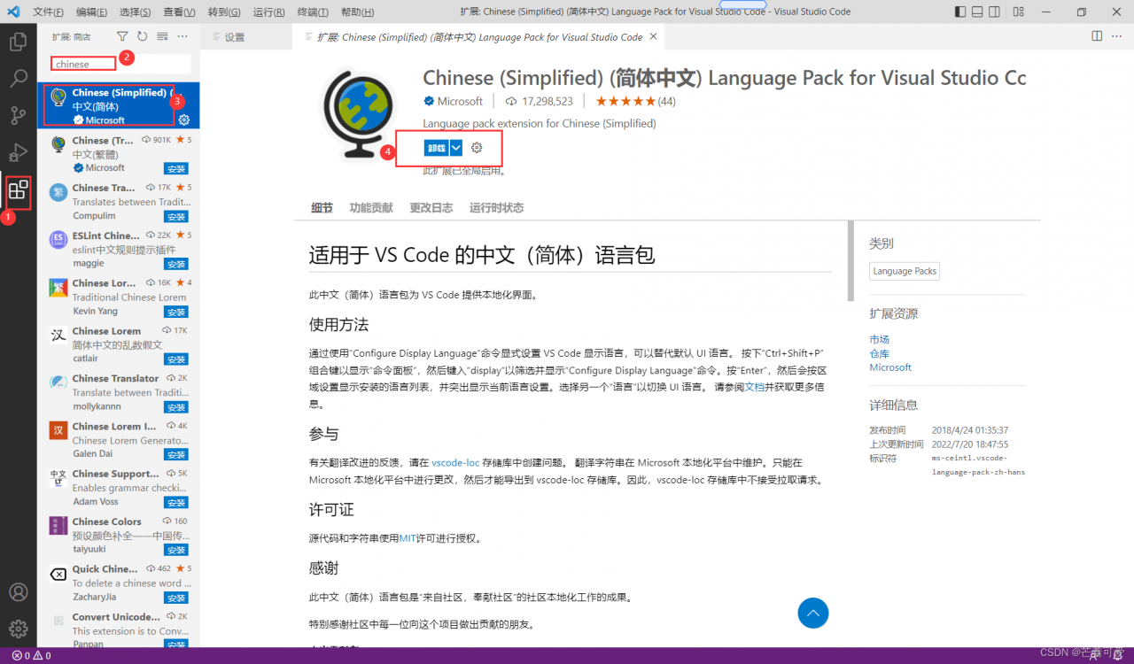Select the 功能贡献 tab

(x=371, y=207)
